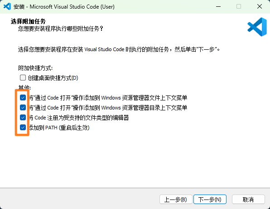This screenshot has width=270, height=209.
Task: Uncheck the Windows 资源管理器目录上下文菜单 checkbox
Action: [23, 108]
